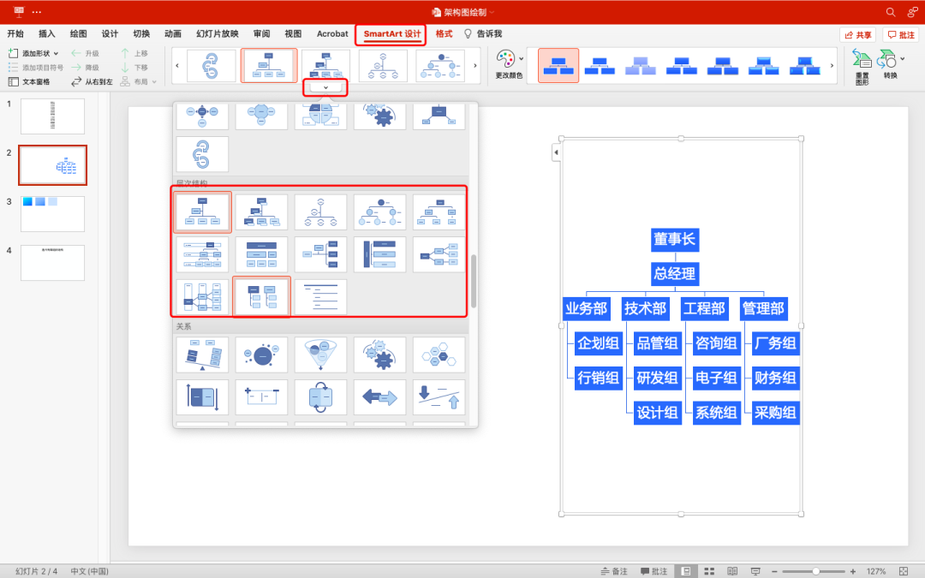Toggle the 文本窗格 pane

click(x=29, y=81)
